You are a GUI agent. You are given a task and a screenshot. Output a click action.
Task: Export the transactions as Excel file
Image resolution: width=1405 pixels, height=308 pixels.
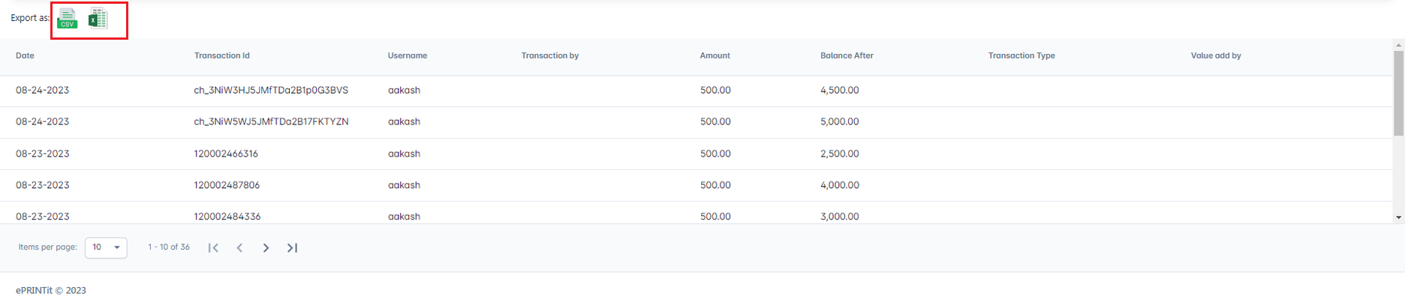pos(98,19)
